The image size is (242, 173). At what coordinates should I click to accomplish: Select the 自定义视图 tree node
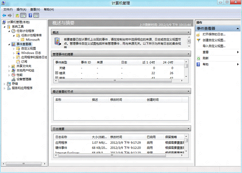26,48
